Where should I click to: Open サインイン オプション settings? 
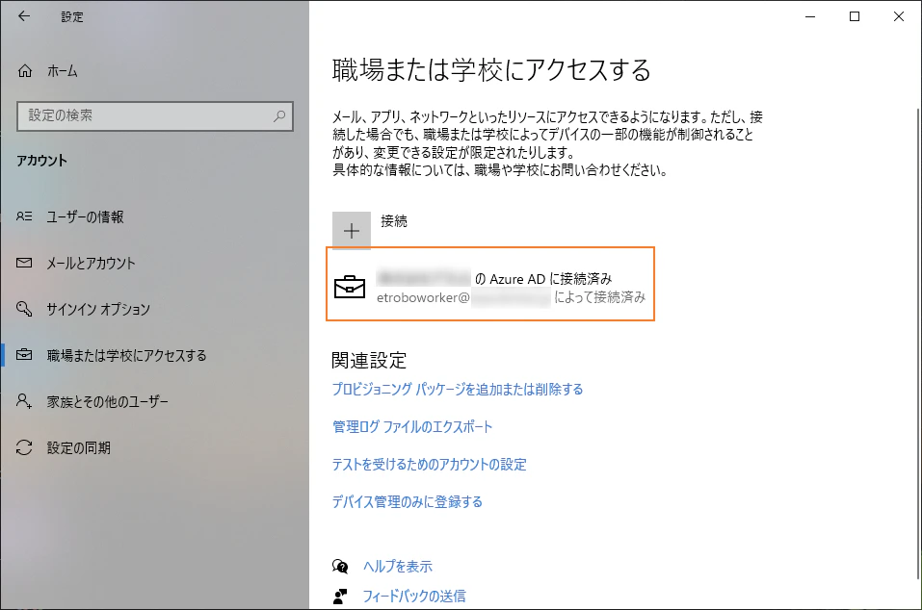(98, 310)
